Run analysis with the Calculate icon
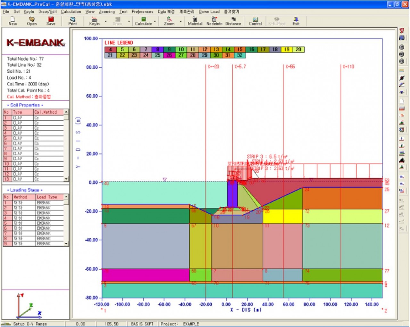Viewport: 410px width, 327px height. coord(143,21)
